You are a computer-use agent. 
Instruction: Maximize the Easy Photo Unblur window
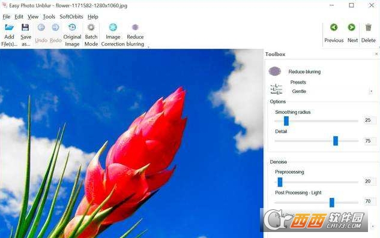click(351, 5)
